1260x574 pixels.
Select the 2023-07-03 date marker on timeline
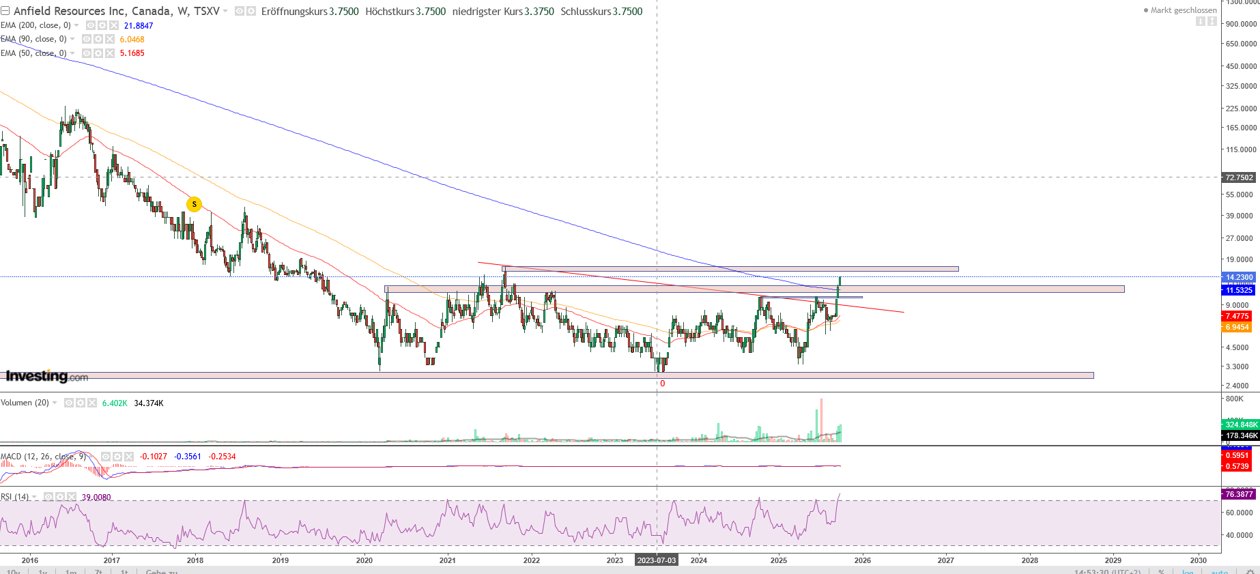click(x=656, y=560)
